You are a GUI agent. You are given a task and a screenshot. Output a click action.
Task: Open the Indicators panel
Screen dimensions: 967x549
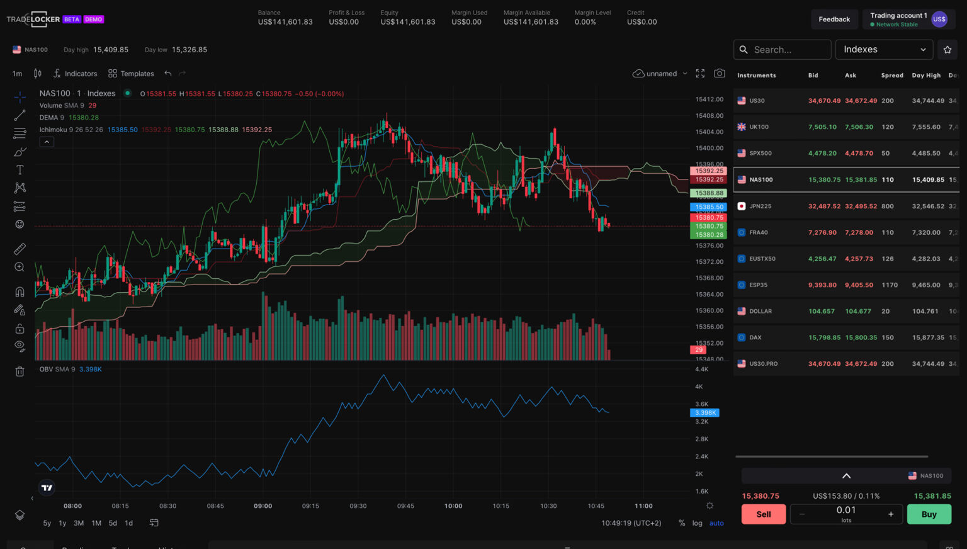76,74
